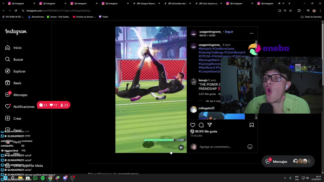Bookmark this page with the star icon
This screenshot has height=182, width=324.
pyautogui.click(x=291, y=11)
